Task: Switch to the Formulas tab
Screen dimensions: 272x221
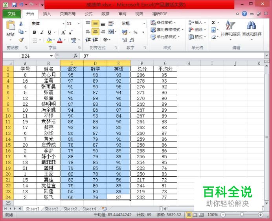Action: [89, 14]
